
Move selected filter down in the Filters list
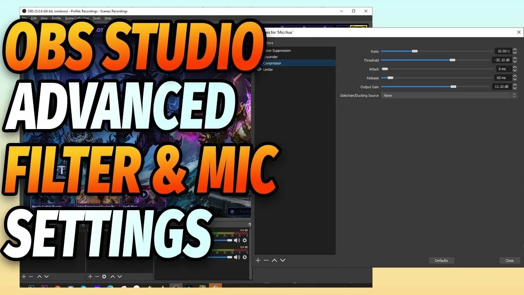[x=282, y=260]
